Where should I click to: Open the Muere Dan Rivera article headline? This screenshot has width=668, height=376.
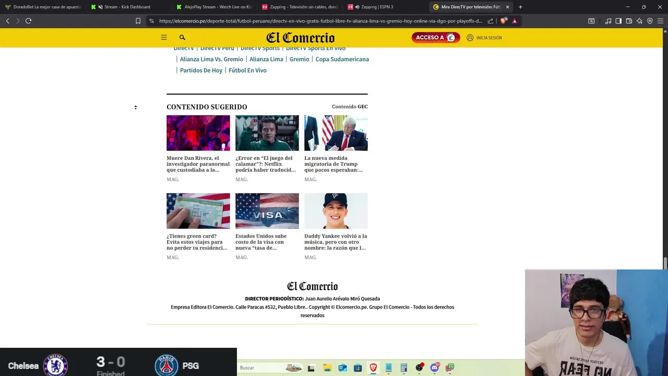click(x=198, y=164)
